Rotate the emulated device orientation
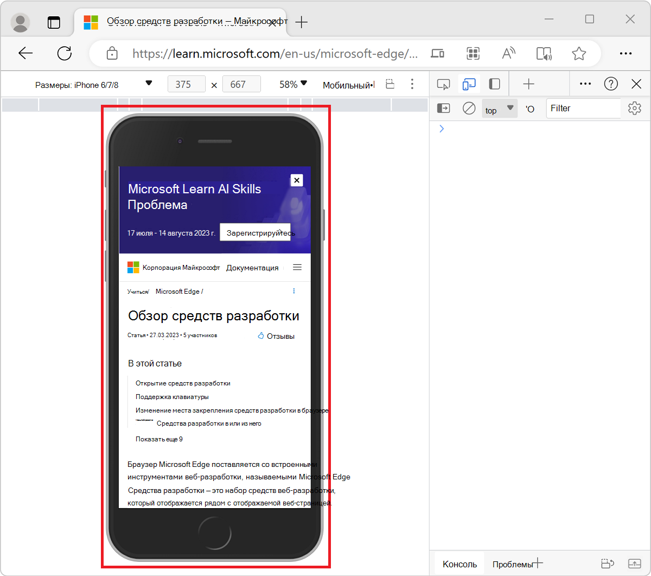The height and width of the screenshot is (576, 651). tap(390, 84)
